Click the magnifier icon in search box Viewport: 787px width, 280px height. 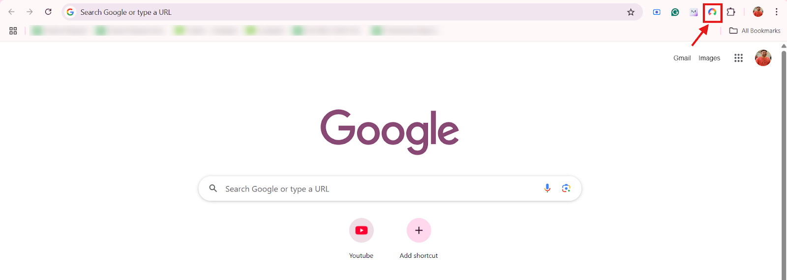tap(213, 188)
